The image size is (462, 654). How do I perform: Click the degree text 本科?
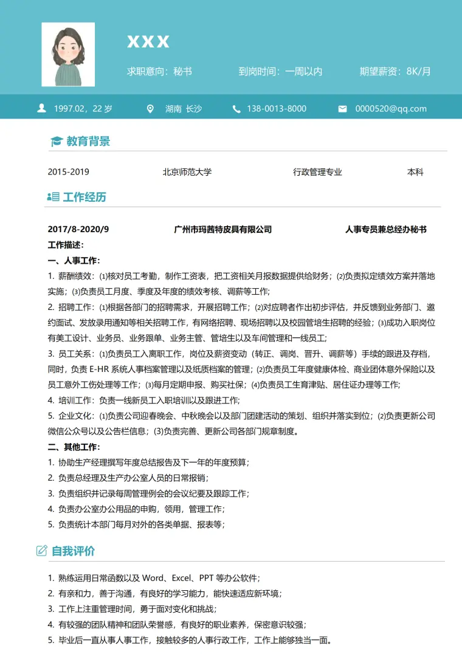(415, 172)
